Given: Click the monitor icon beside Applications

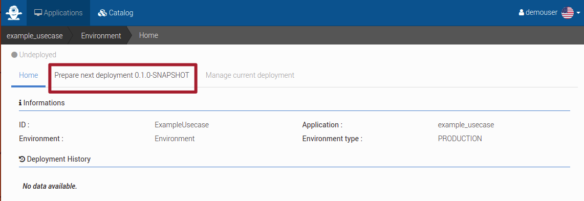Looking at the screenshot, I should [38, 13].
